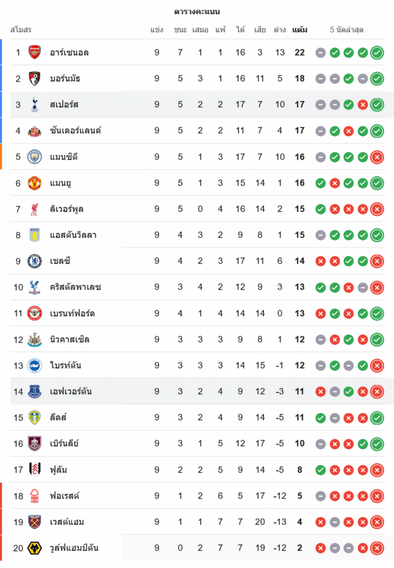Click the Arsenal club crest icon

(x=35, y=52)
